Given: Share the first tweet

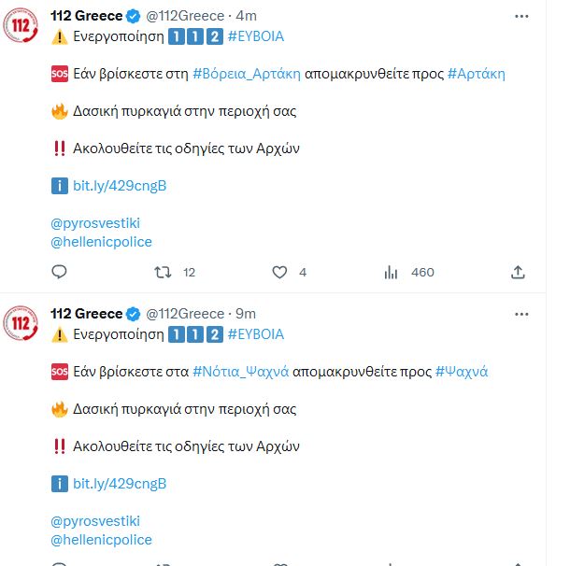Looking at the screenshot, I should click(518, 272).
